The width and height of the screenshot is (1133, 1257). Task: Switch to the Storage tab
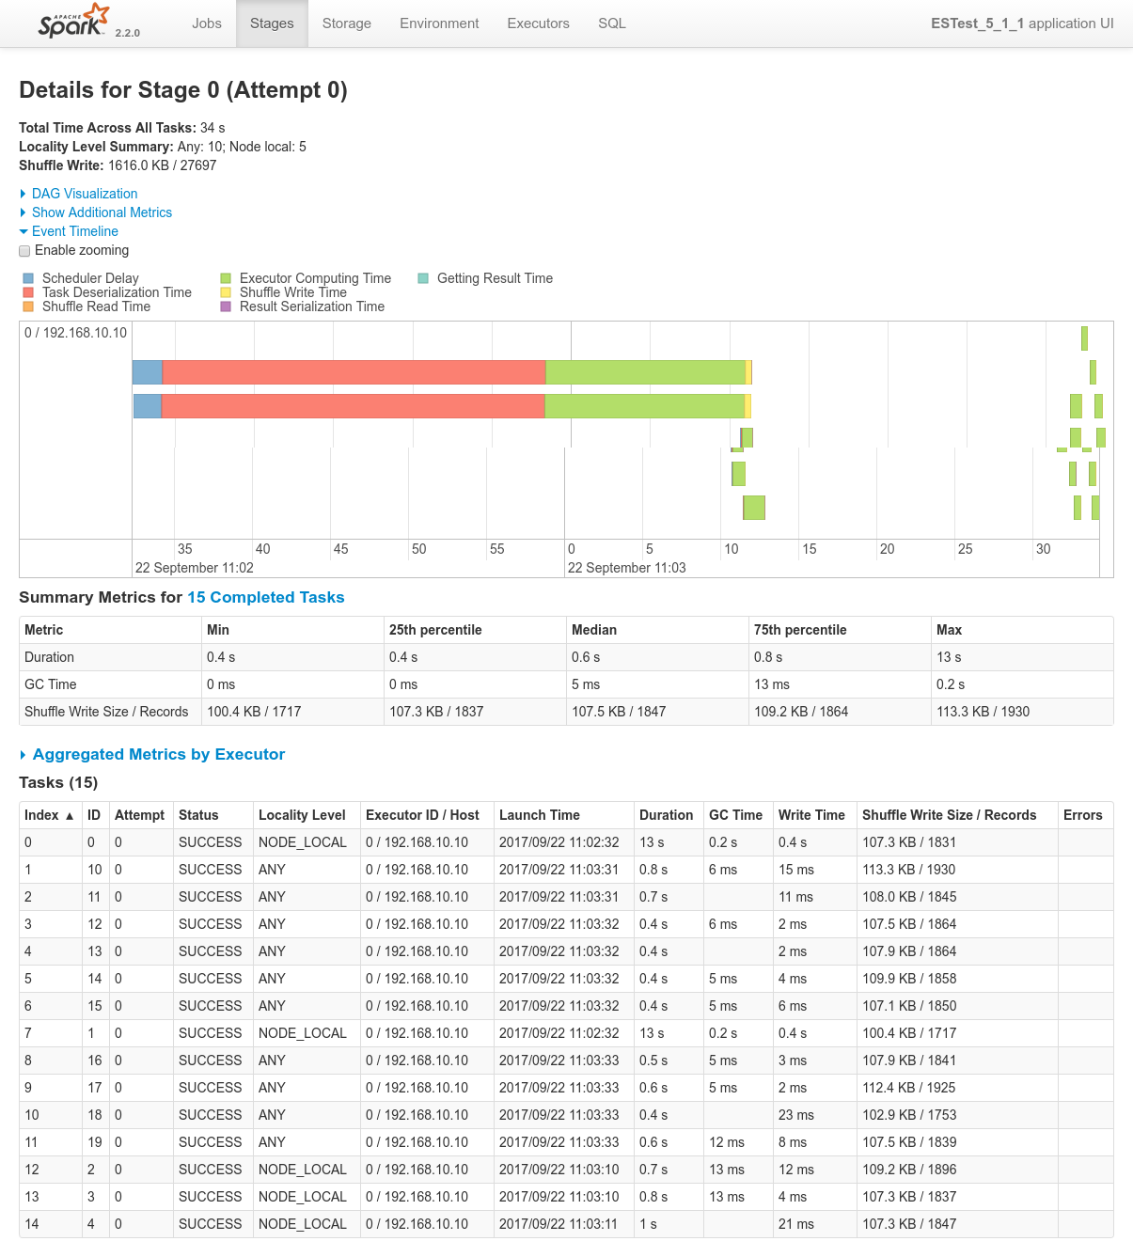tap(347, 24)
